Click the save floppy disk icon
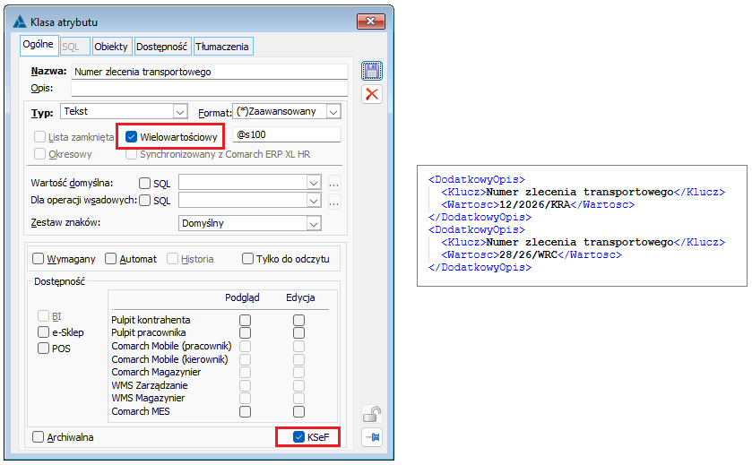Screen dimensions: 752x465 coord(372,72)
